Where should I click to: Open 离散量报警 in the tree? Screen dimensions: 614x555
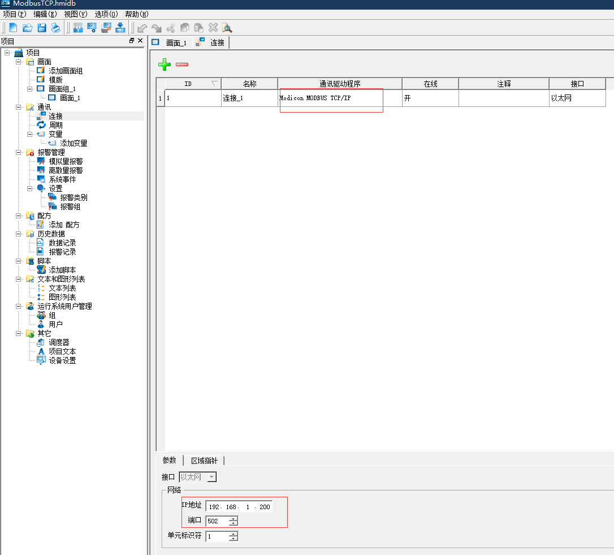click(66, 170)
